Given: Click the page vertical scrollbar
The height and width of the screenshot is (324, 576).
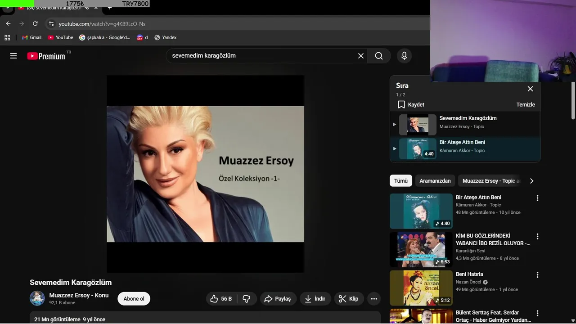Looking at the screenshot, I should tap(573, 100).
